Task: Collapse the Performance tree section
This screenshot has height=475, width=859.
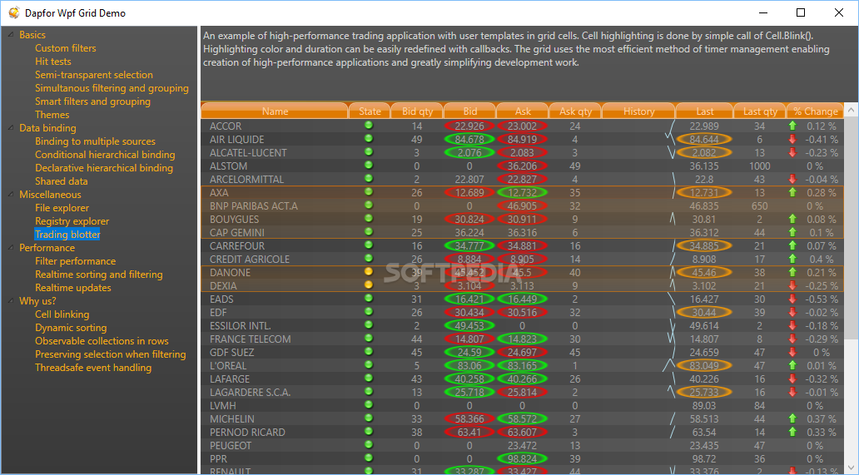Action: pos(11,248)
